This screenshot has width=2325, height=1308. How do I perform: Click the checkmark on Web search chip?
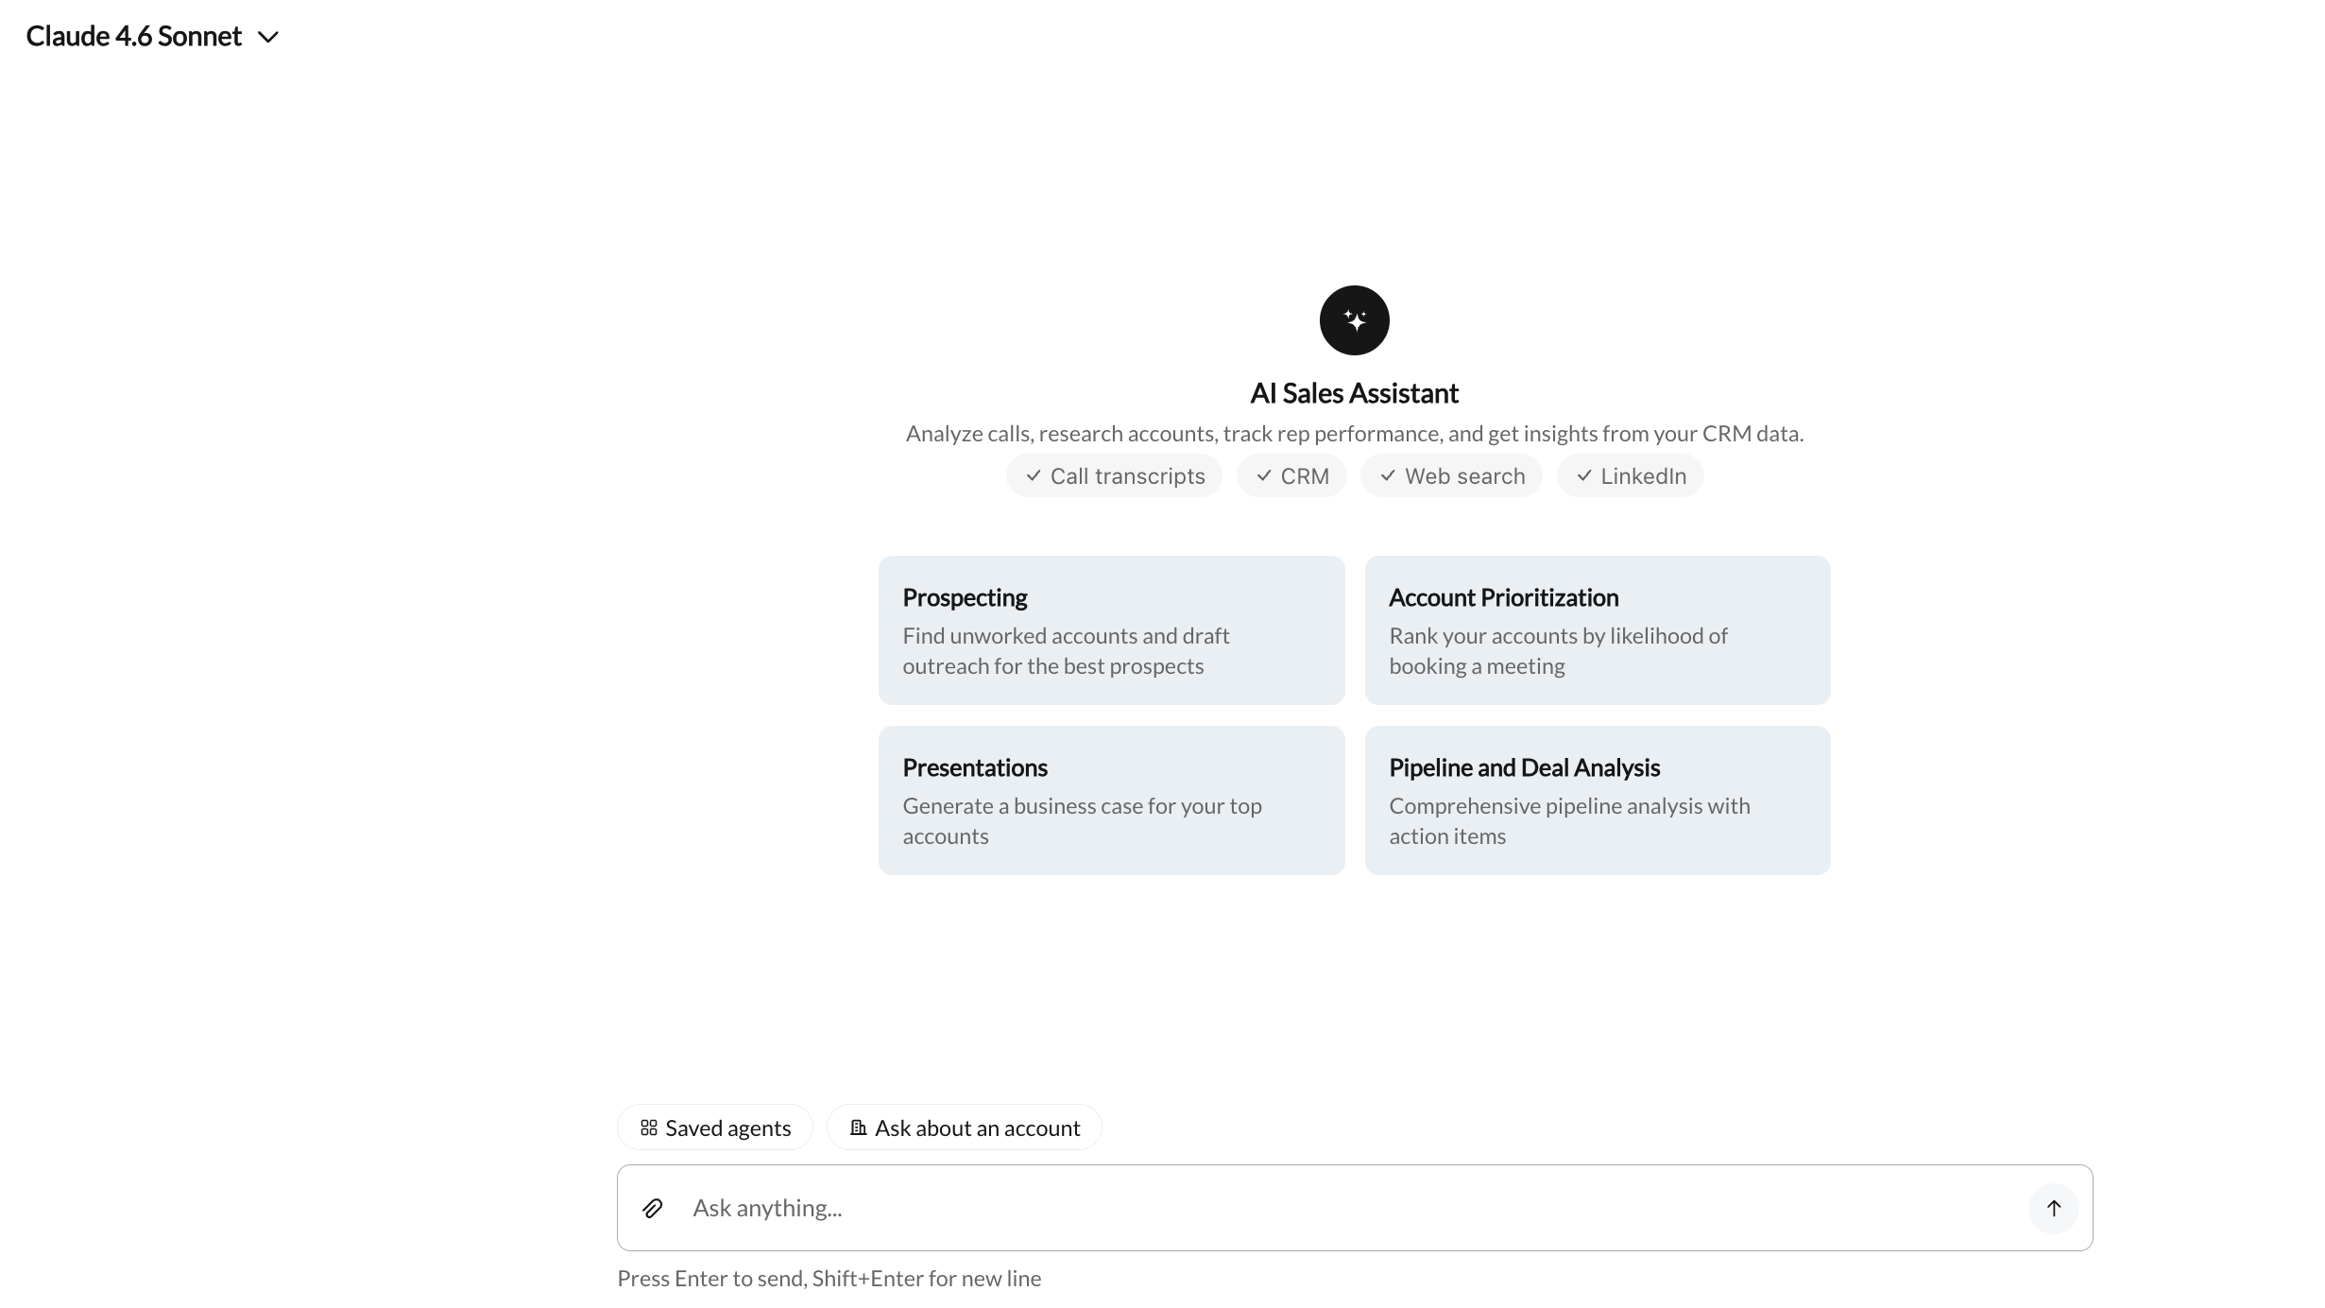1386,475
